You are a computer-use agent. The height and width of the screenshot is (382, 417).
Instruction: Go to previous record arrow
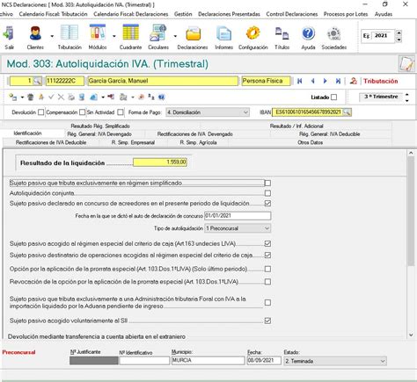(312, 81)
